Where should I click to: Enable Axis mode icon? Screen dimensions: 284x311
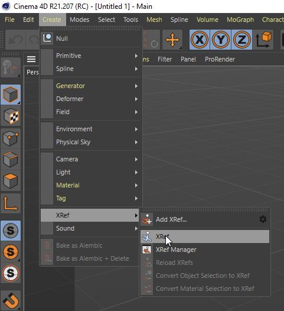[11, 203]
